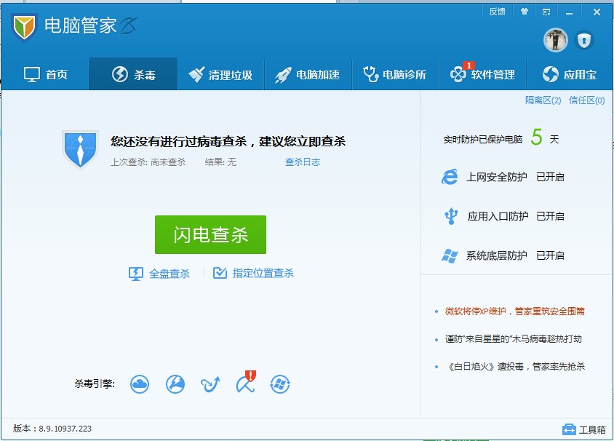This screenshot has width=614, height=441.
Task: Click the Avira umbrella engine with alert badge
Action: coord(244,384)
